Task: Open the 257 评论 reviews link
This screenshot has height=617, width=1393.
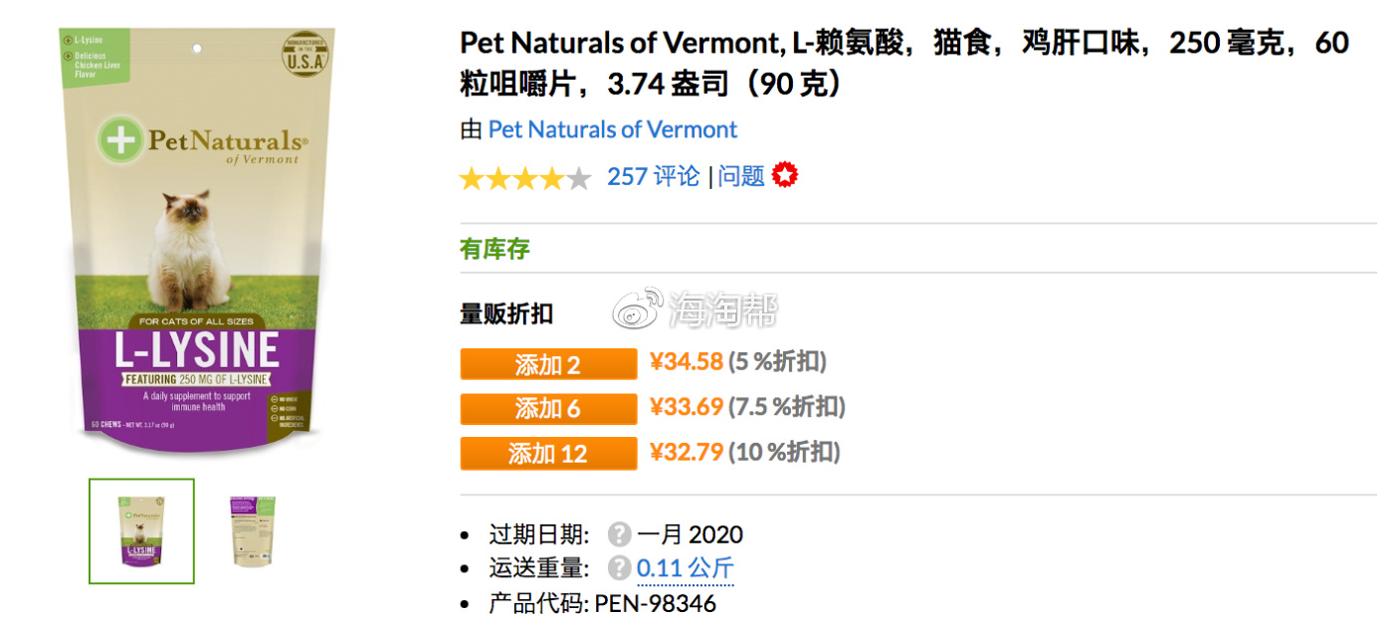Action: (654, 176)
